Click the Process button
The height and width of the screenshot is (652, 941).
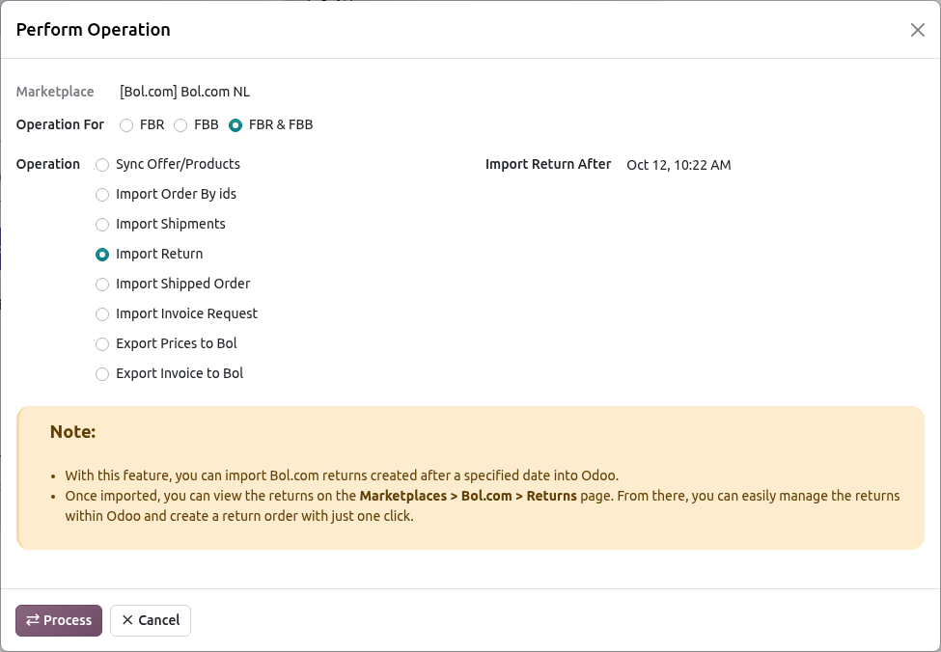tap(59, 620)
